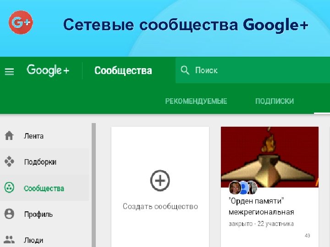Click the sidebar vertical scrollbar
The image size is (330, 247).
(93, 185)
